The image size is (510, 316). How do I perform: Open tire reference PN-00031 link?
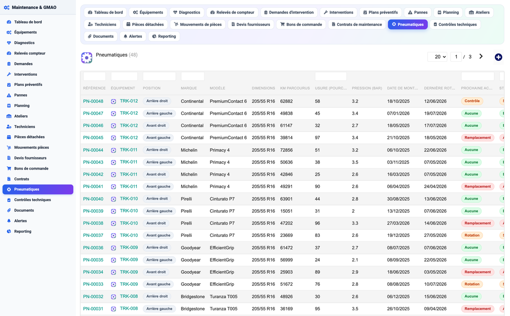click(x=93, y=309)
